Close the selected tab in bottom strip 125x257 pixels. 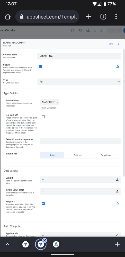pos(44,240)
